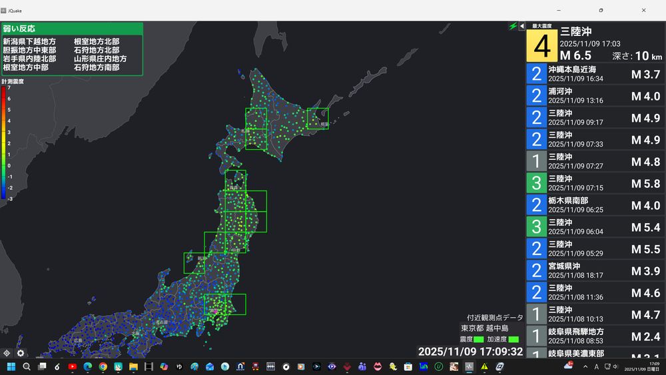Open volume control in system tray

(615, 366)
